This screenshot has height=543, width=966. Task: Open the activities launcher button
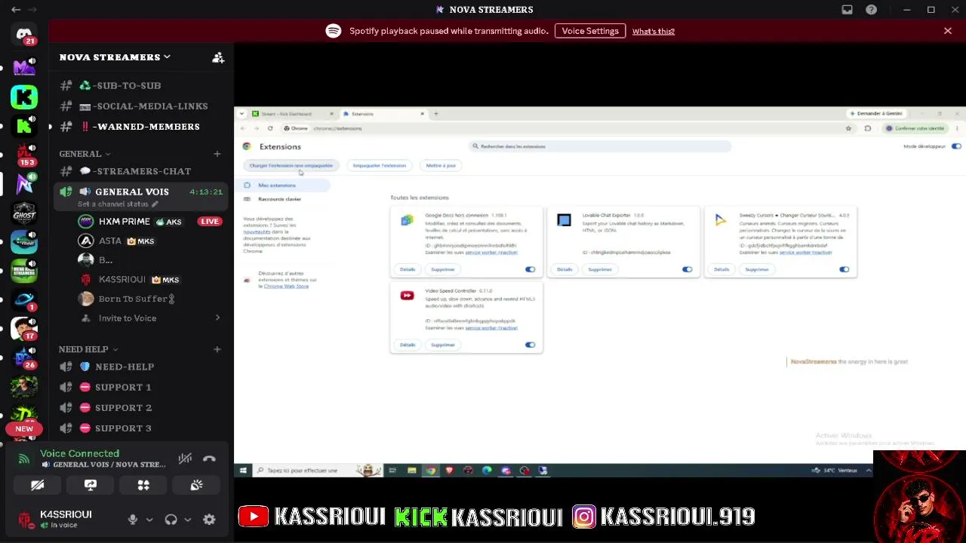click(x=143, y=486)
